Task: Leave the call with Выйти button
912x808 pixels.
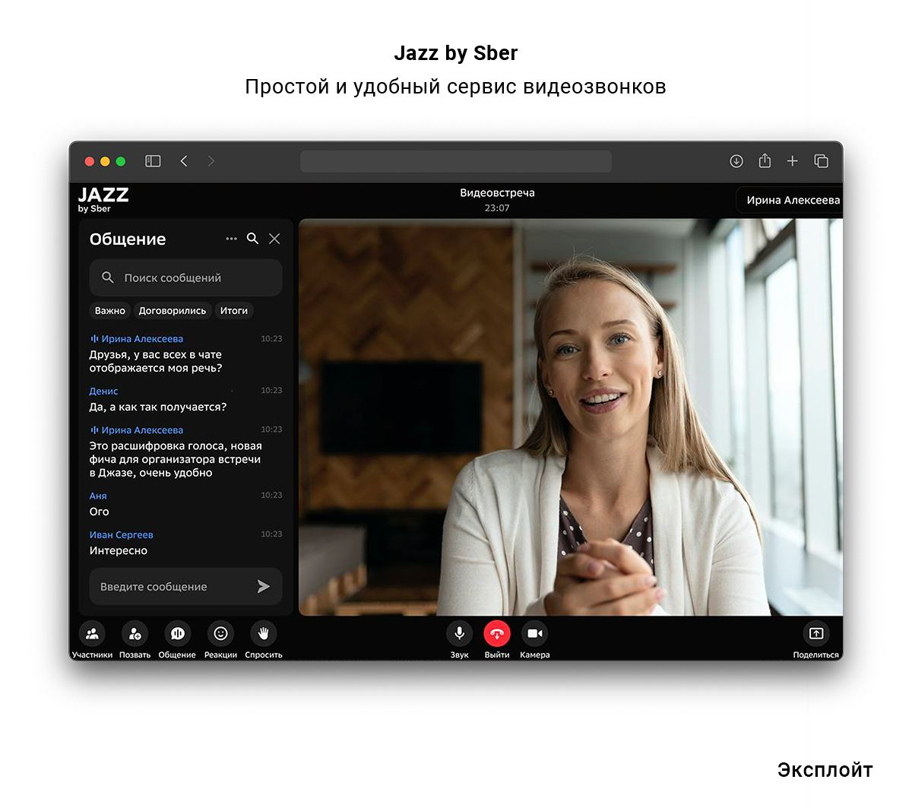Action: coord(497,633)
